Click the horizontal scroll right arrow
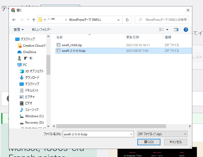This screenshot has height=157, width=203. [190, 126]
